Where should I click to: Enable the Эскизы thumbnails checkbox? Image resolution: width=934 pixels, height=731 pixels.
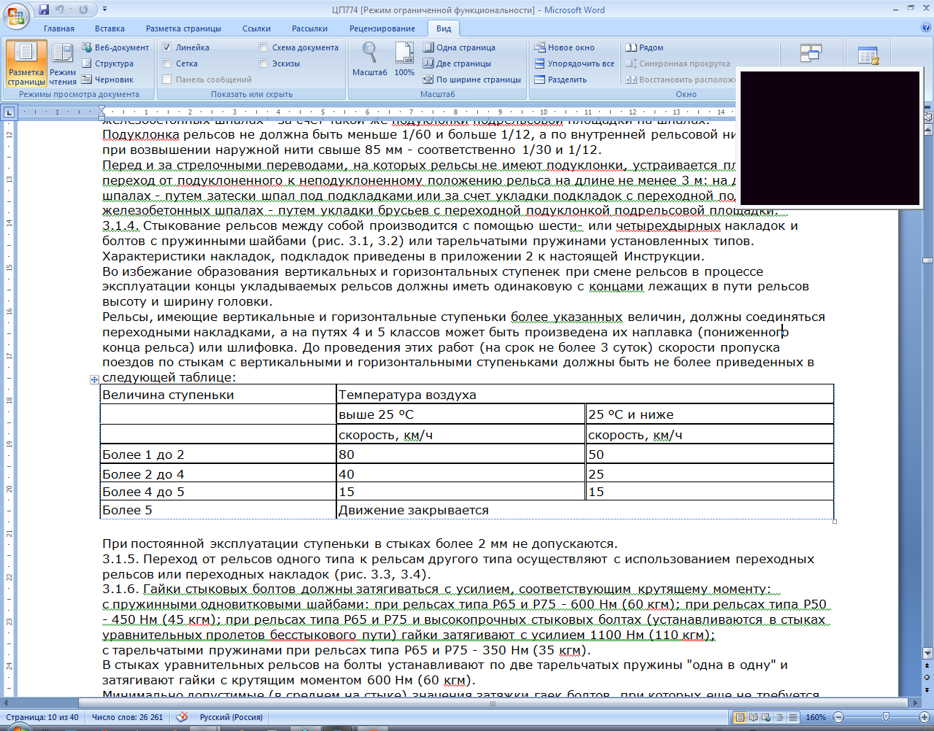click(263, 63)
